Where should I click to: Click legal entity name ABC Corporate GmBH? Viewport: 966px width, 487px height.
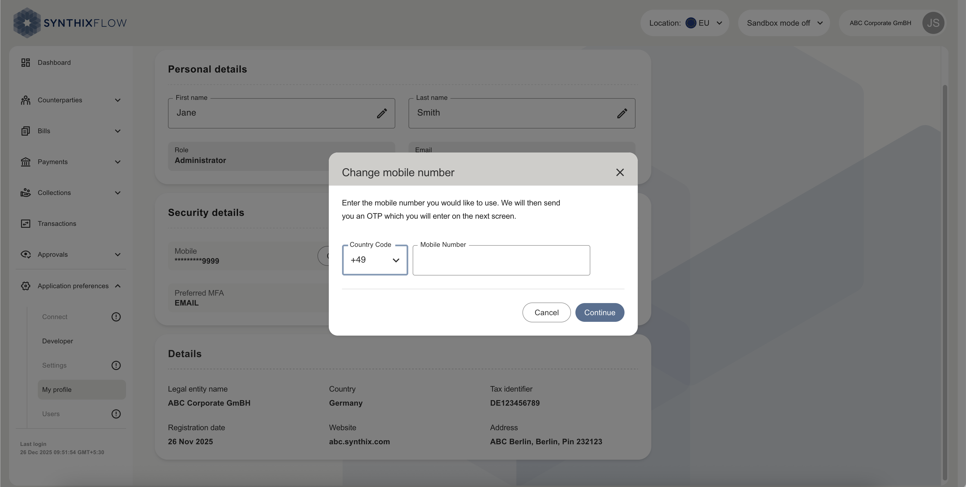(x=209, y=403)
